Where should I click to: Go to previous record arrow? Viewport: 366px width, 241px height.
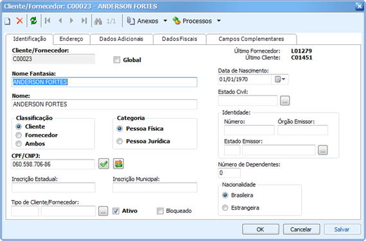(60, 21)
